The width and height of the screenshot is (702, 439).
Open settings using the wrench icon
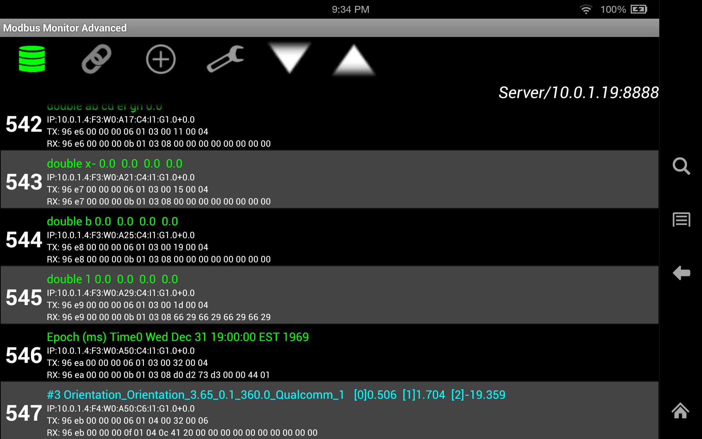point(225,59)
